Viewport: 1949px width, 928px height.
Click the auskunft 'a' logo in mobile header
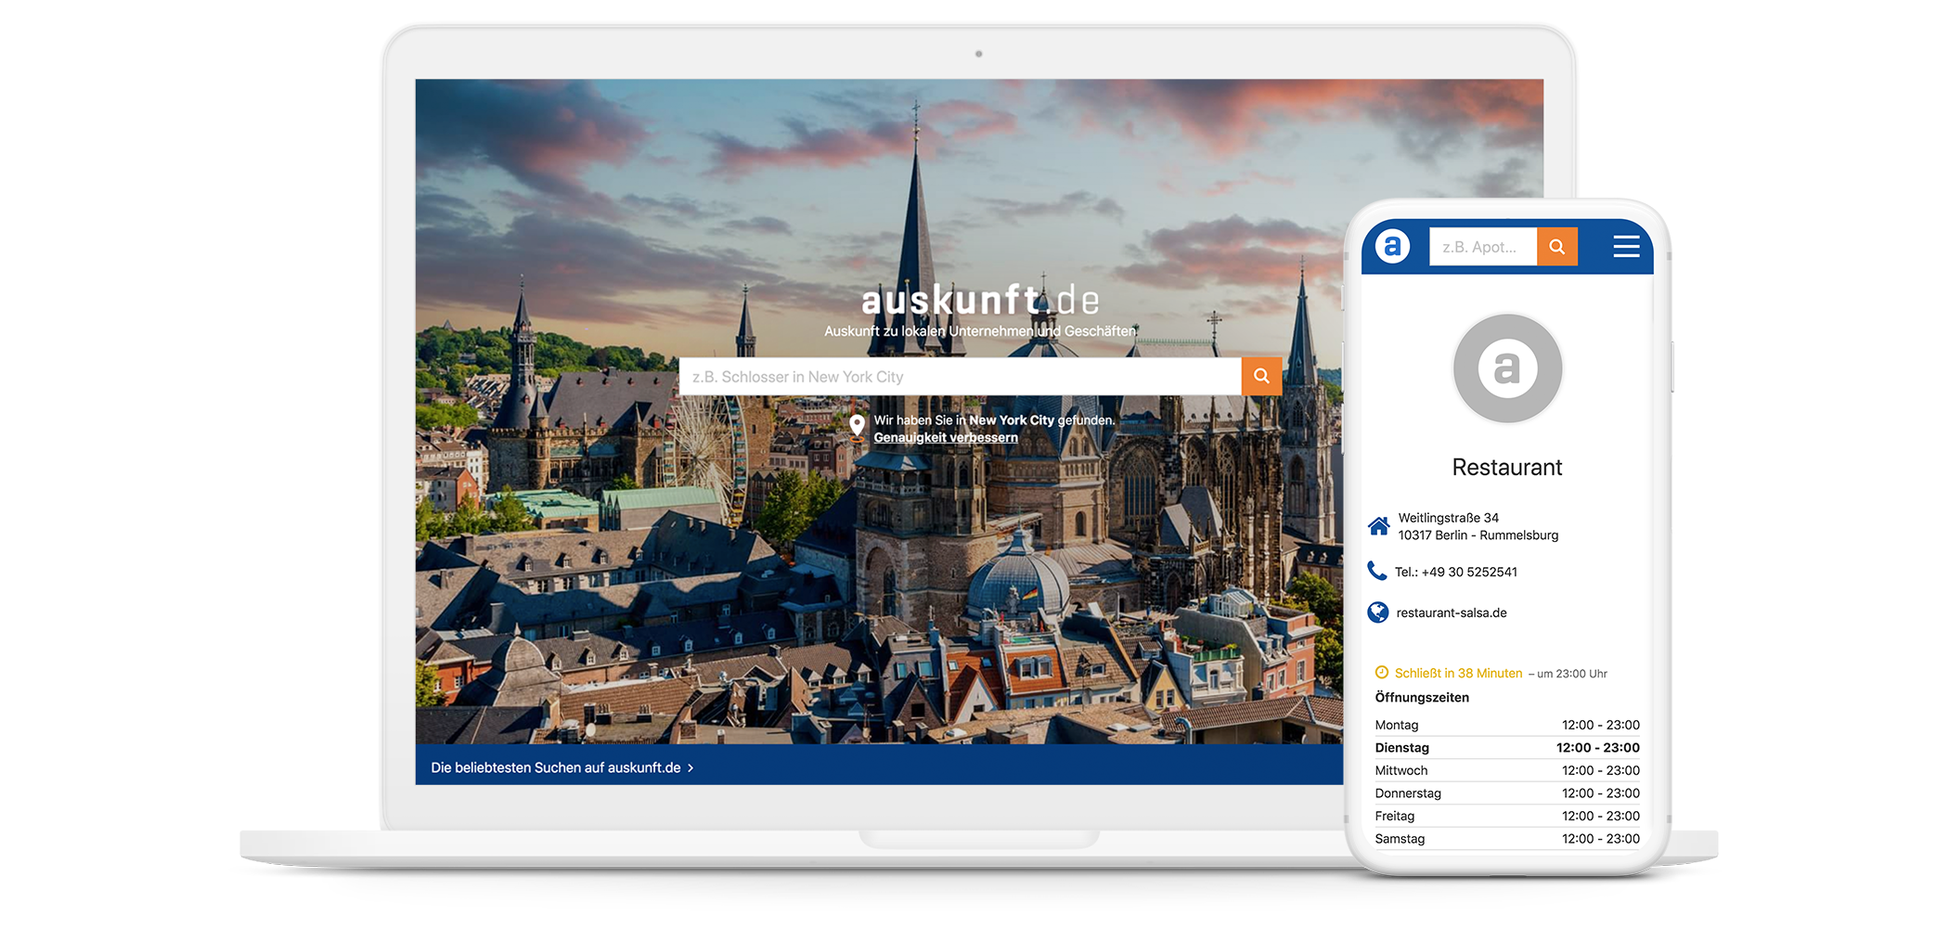coord(1392,247)
